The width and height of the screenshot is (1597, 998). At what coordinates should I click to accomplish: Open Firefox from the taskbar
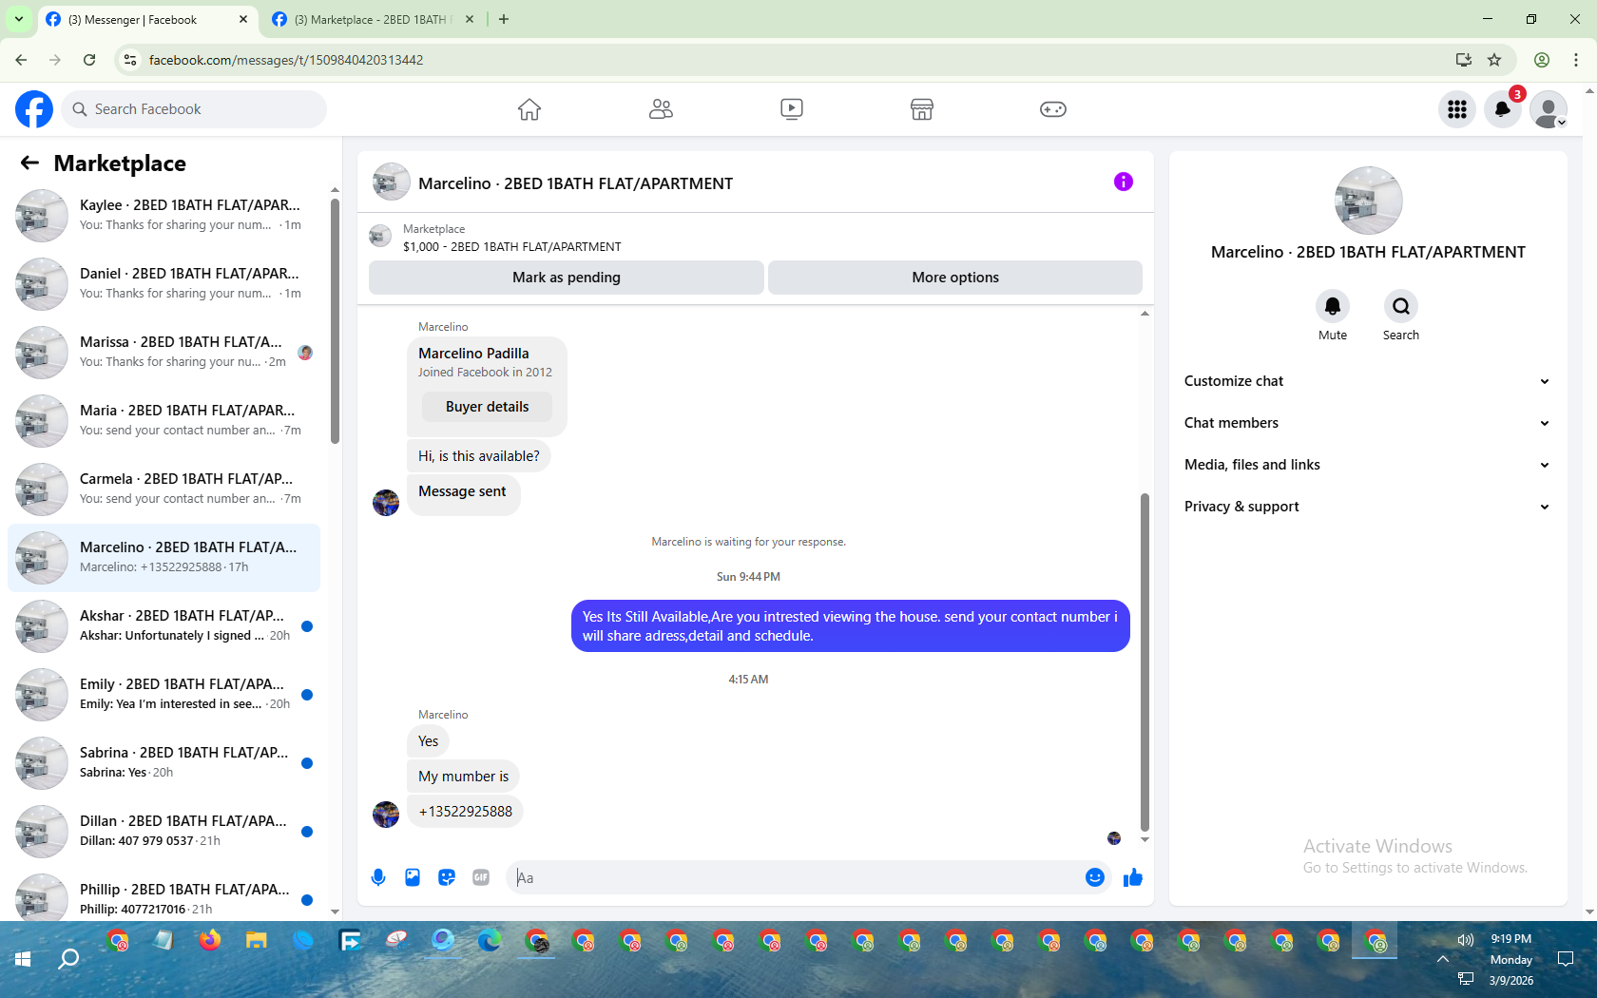click(210, 941)
